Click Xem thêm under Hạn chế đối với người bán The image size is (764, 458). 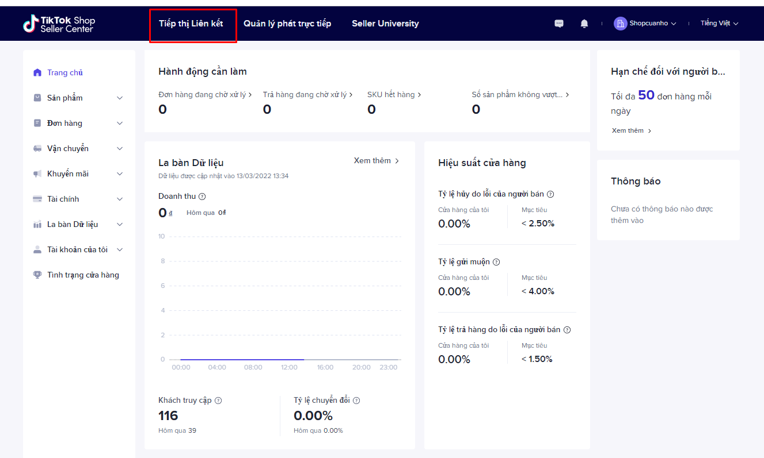point(632,130)
